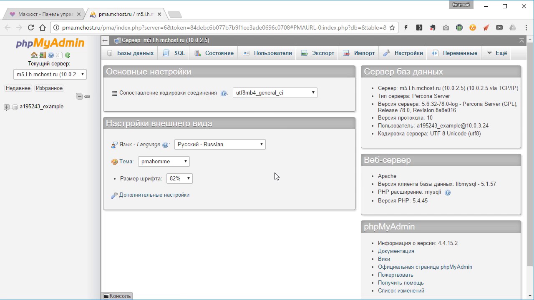534x300 pixels.
Task: Click help icon next to Language label
Action: coord(165,145)
